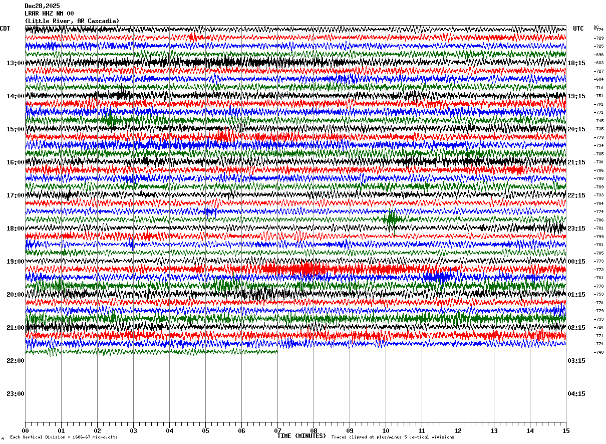Viewport: 606px width, 444px height.
Task: Click the DC offset value -748
Action: pos(598,352)
